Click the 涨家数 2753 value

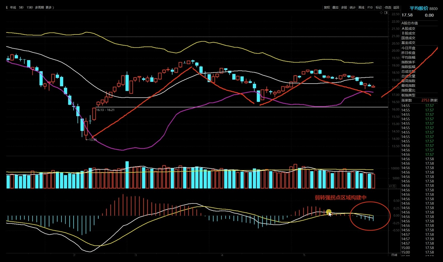[x=425, y=100]
